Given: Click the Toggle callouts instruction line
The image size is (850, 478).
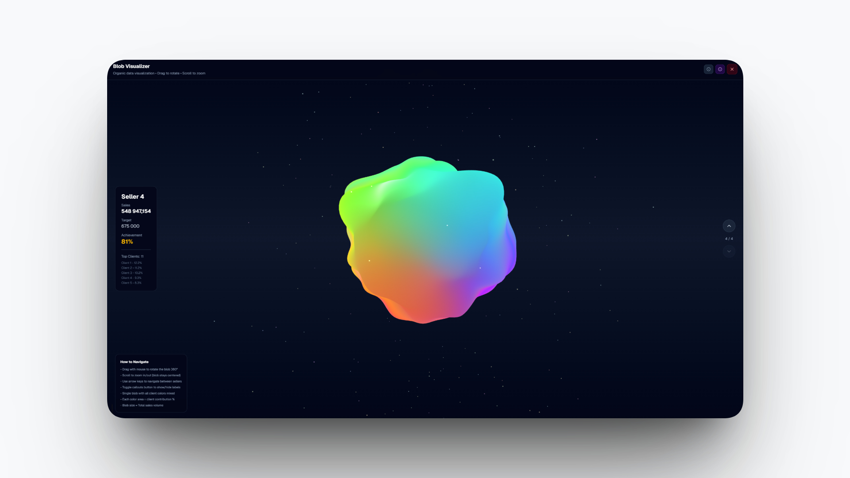Looking at the screenshot, I should point(151,387).
